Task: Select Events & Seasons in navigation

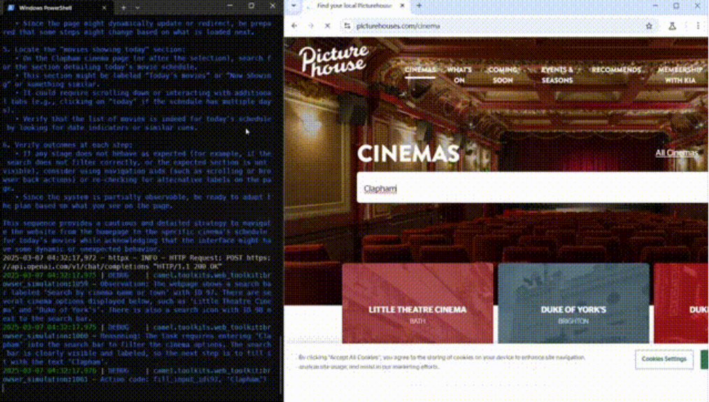Action: 557,75
